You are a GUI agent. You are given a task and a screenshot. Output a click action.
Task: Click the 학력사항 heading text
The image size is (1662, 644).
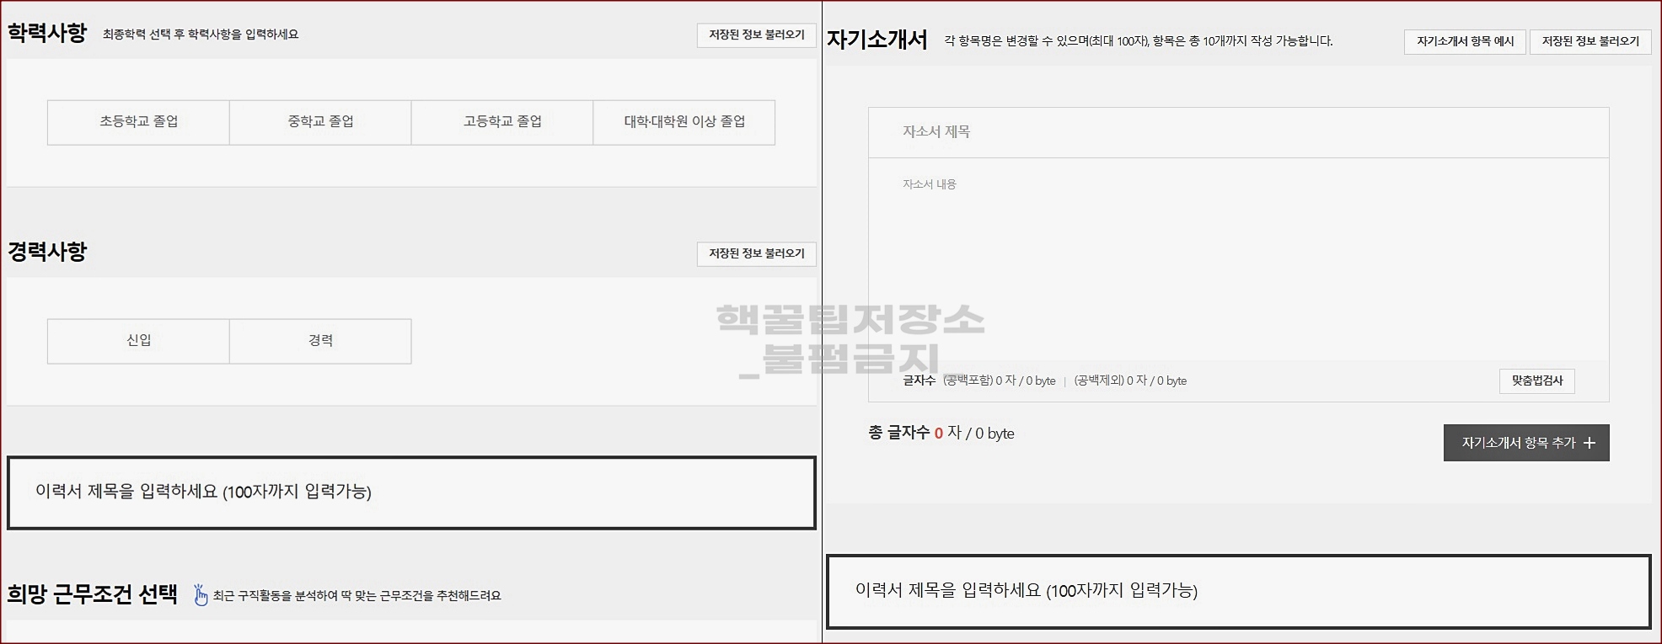pos(47,34)
